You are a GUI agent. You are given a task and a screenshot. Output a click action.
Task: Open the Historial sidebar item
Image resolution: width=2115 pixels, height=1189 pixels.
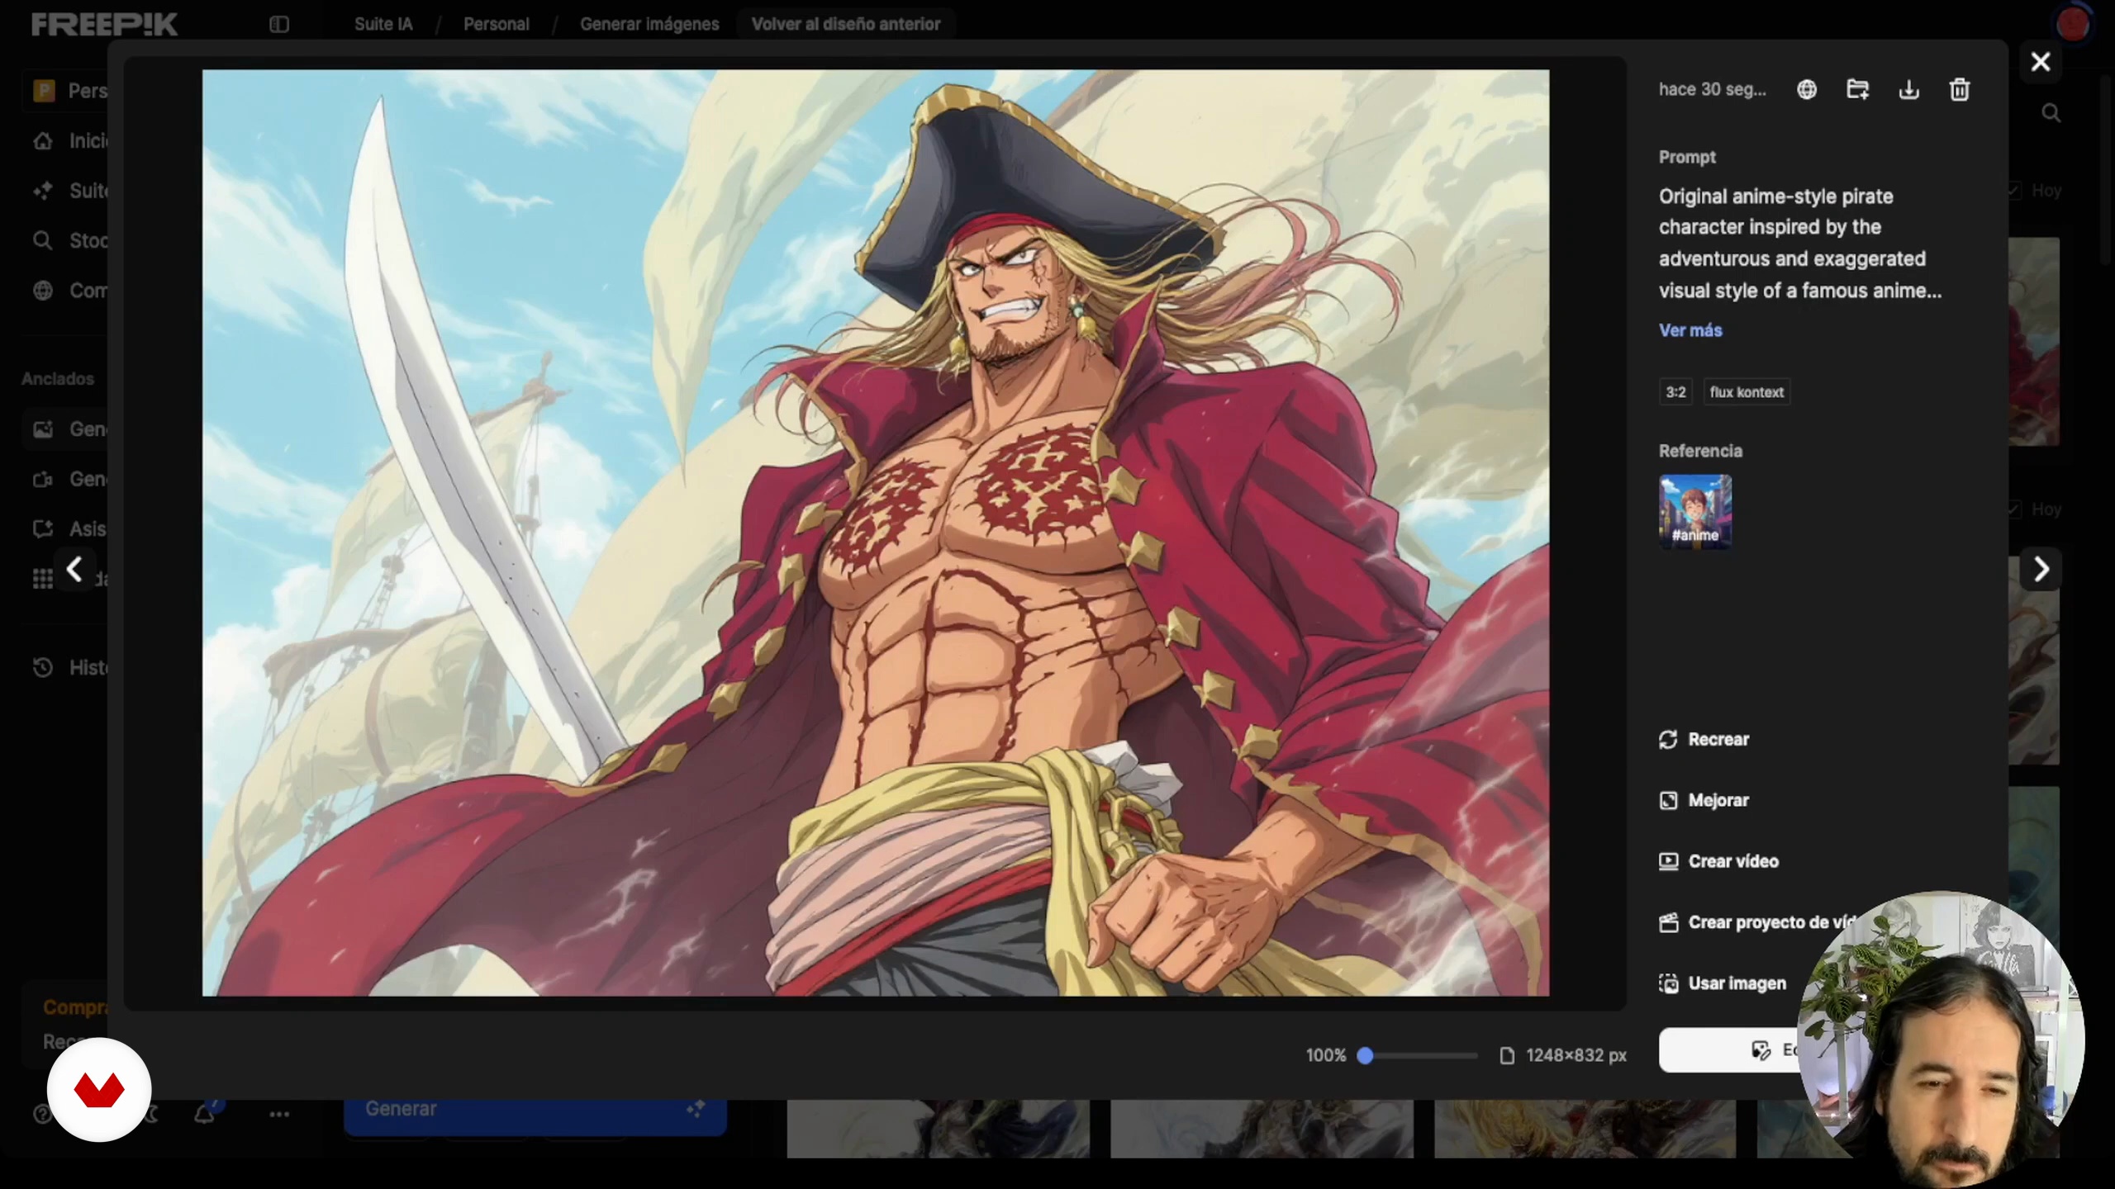(70, 667)
